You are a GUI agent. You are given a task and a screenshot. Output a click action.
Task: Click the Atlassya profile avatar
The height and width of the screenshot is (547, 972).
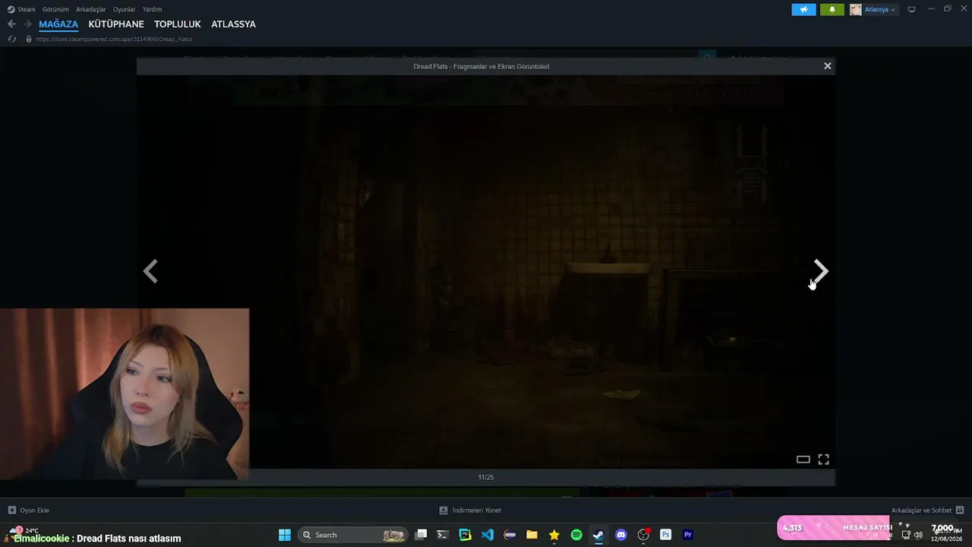(856, 10)
